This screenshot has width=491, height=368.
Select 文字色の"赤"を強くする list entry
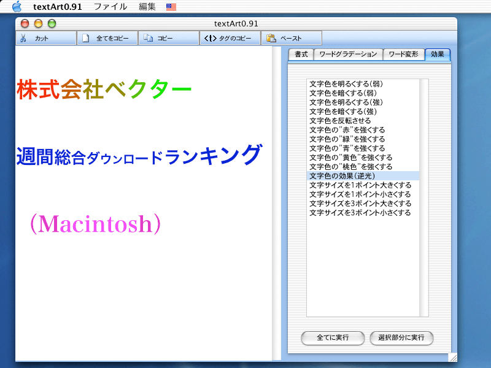tap(347, 130)
